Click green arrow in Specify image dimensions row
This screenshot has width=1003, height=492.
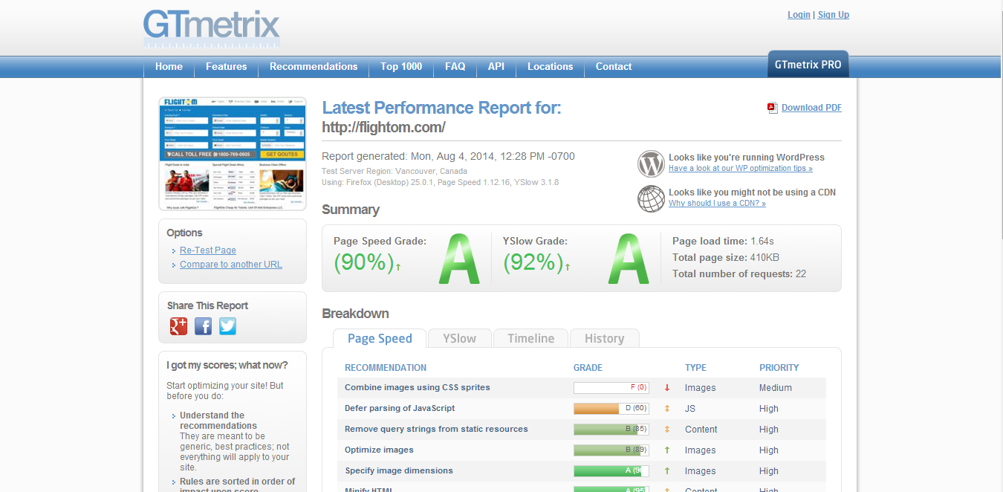tap(667, 470)
